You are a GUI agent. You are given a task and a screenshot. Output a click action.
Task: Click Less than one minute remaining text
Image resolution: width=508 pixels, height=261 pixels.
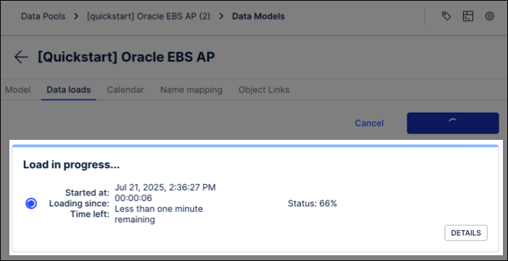point(158,215)
